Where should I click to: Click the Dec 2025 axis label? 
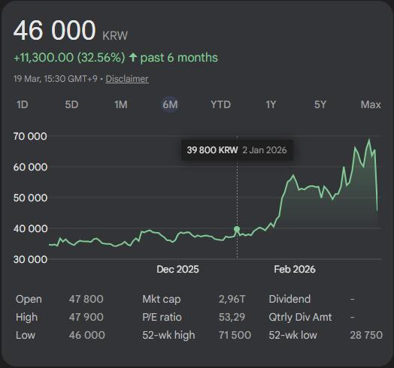177,270
